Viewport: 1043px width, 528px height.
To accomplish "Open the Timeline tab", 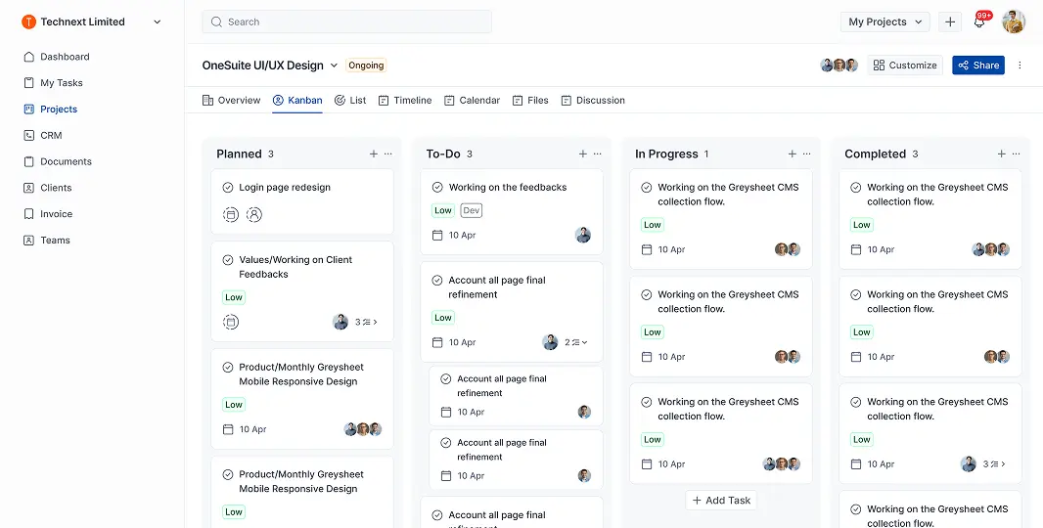I will 405,101.
